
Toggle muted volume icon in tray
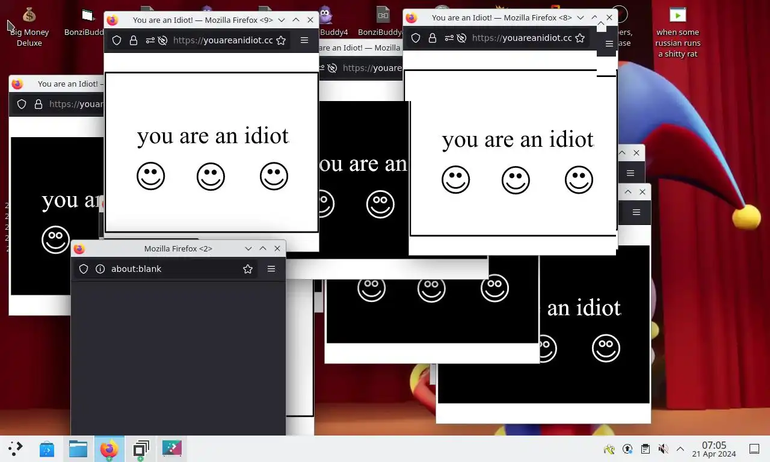pyautogui.click(x=663, y=449)
